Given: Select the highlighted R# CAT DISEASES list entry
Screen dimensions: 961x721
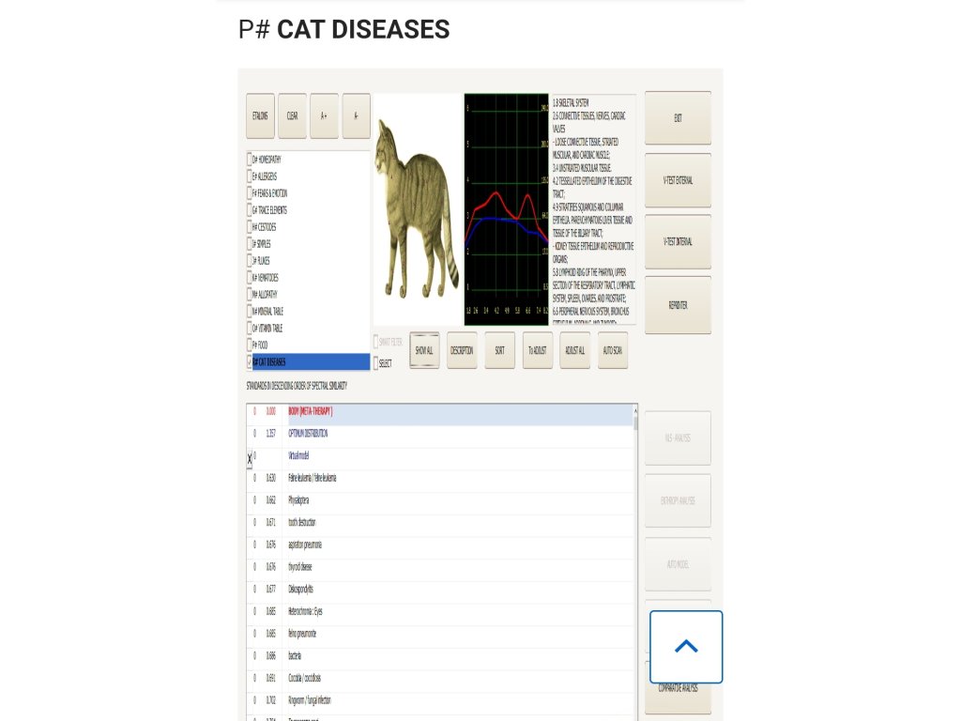Looking at the screenshot, I should [312, 361].
